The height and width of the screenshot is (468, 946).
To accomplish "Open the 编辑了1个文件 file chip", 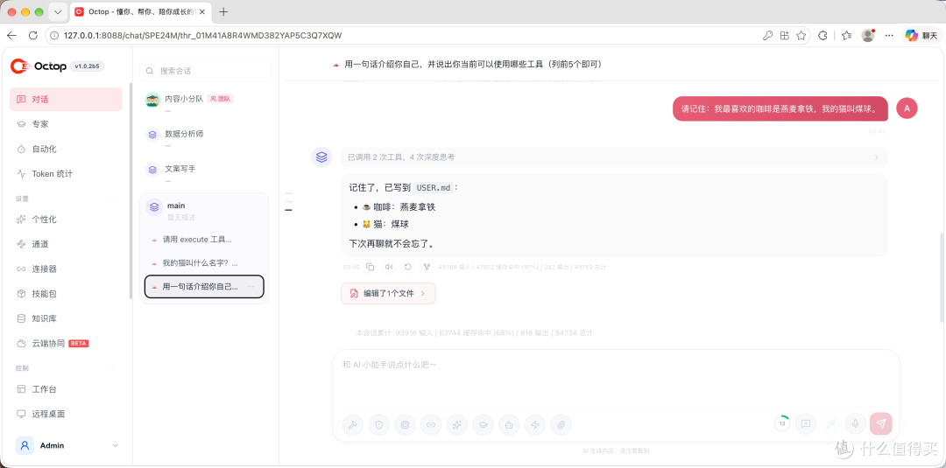I will 388,293.
